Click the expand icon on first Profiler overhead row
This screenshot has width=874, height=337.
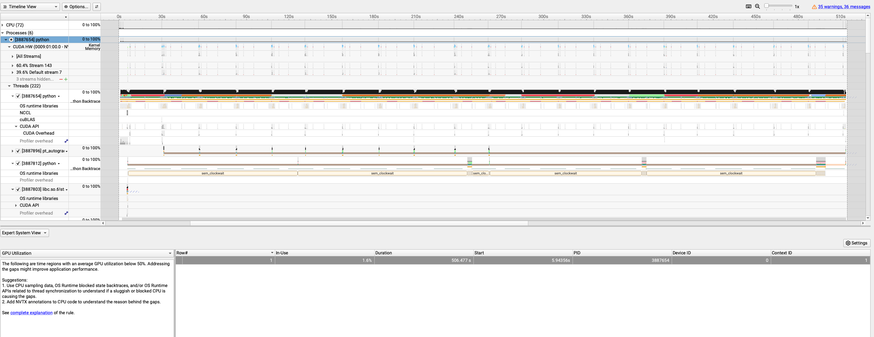[66, 141]
